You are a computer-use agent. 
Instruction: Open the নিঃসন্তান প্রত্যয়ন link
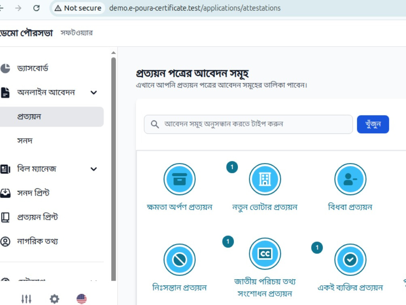click(x=179, y=288)
